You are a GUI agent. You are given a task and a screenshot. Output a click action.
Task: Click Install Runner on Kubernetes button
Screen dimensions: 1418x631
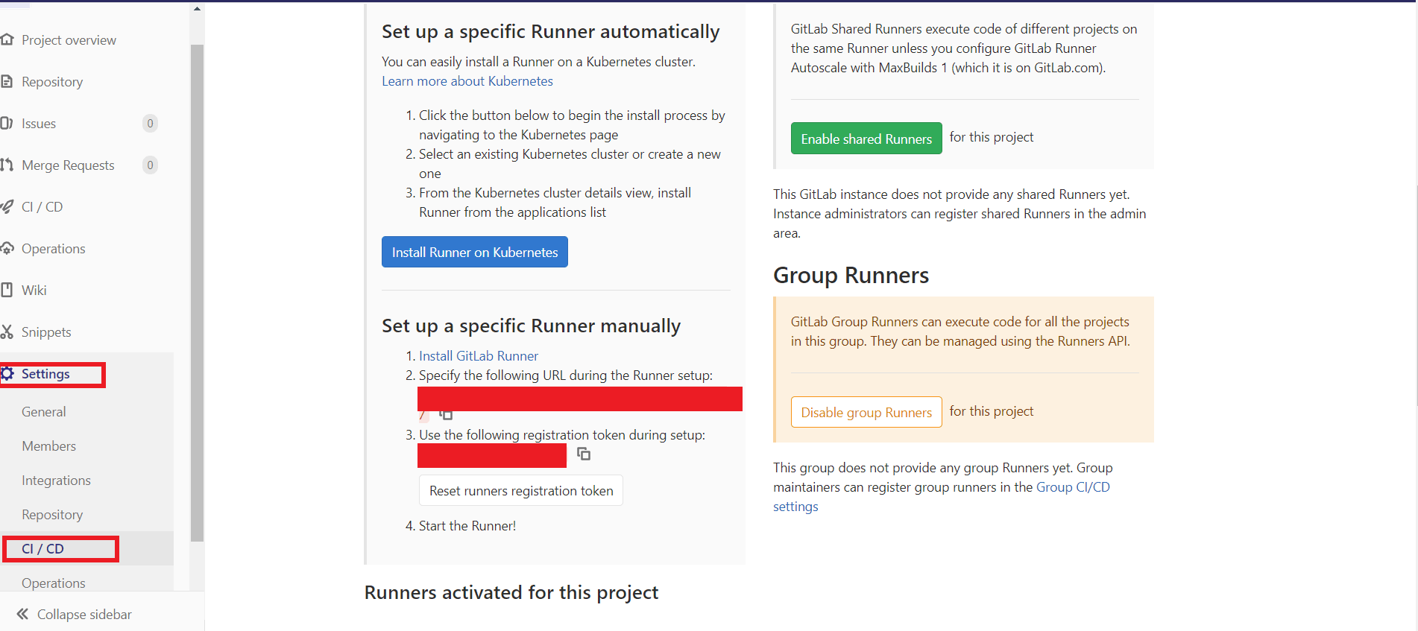[474, 252]
